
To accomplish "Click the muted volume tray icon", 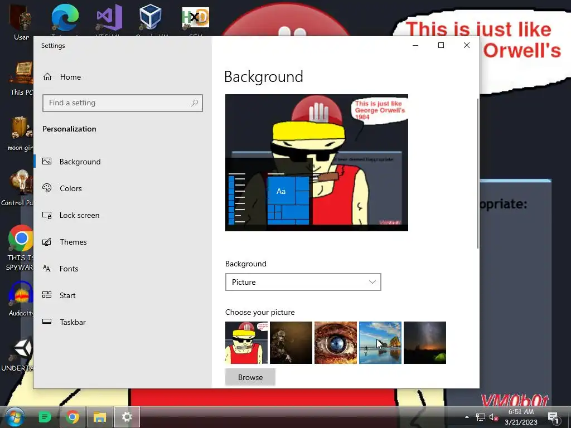I will click(x=493, y=417).
